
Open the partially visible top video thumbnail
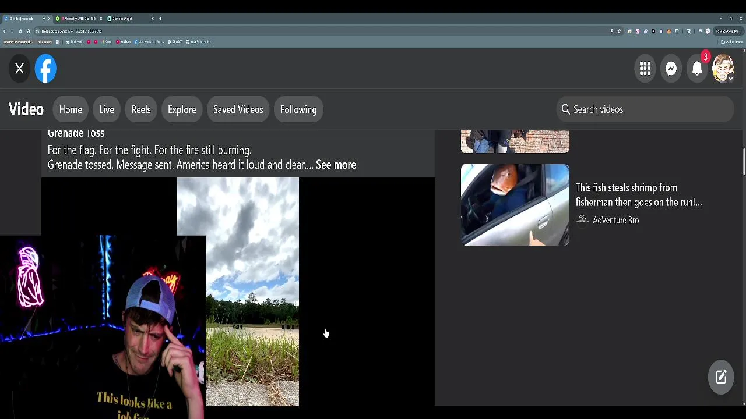point(515,141)
